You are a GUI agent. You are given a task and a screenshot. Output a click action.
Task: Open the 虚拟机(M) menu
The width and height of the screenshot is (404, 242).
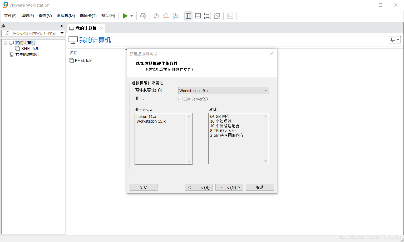pyautogui.click(x=66, y=16)
